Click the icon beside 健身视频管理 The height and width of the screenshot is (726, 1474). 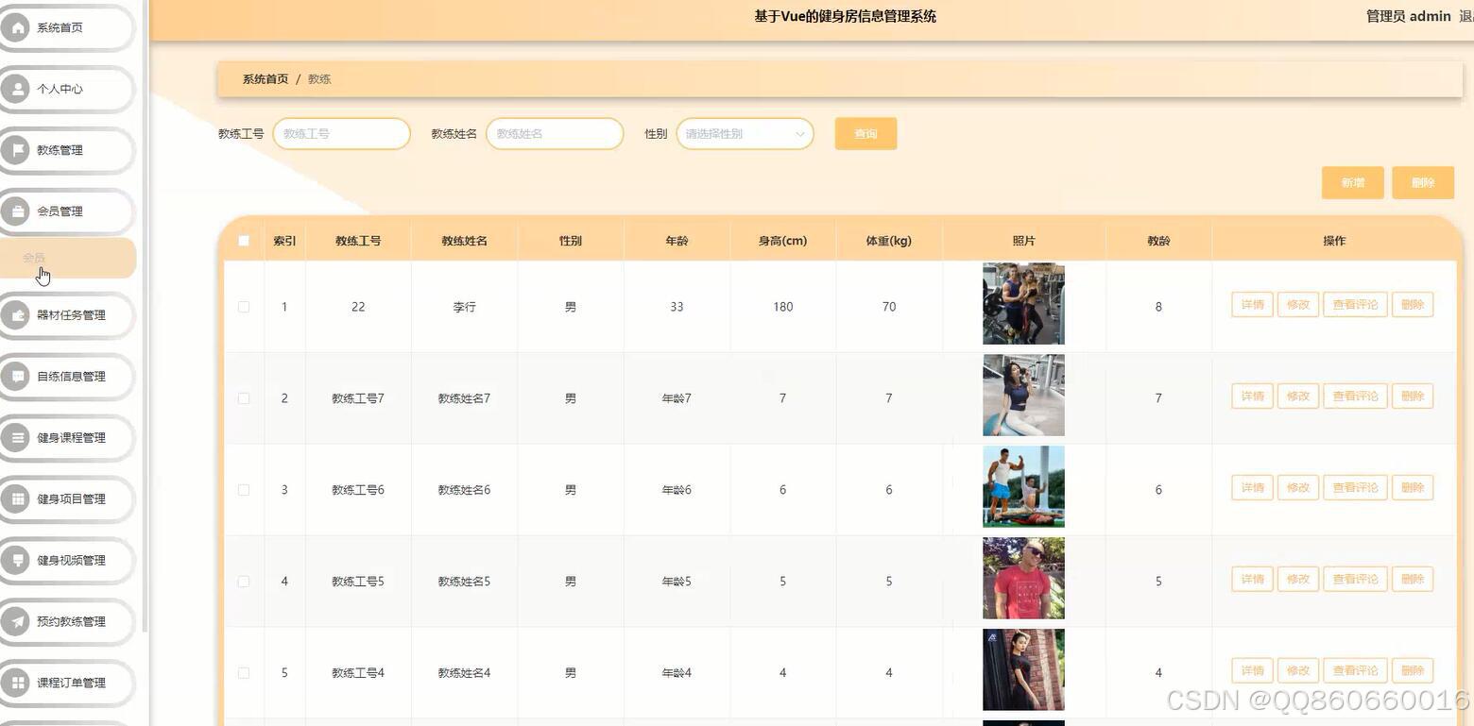15,561
